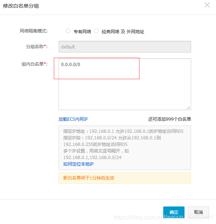The image size is (216, 224).
Task: Open the 加载ECS内网IP link
Action: [73, 119]
